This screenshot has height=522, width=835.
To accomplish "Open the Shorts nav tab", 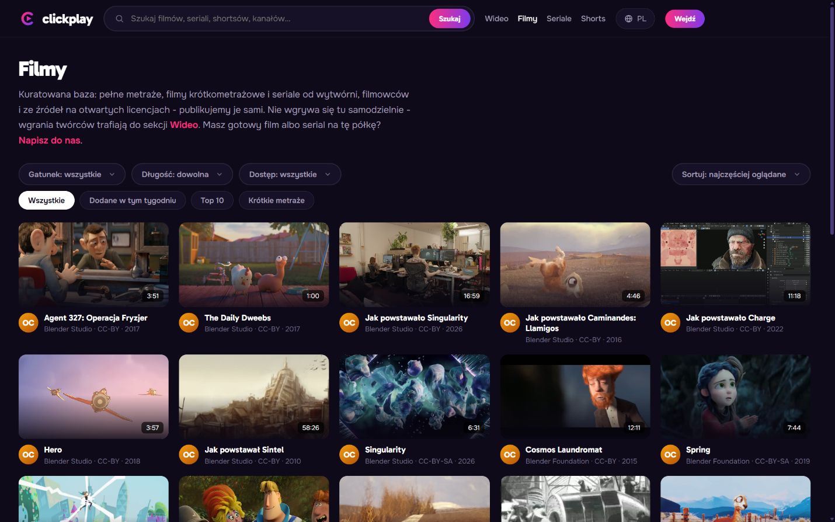I will (593, 19).
